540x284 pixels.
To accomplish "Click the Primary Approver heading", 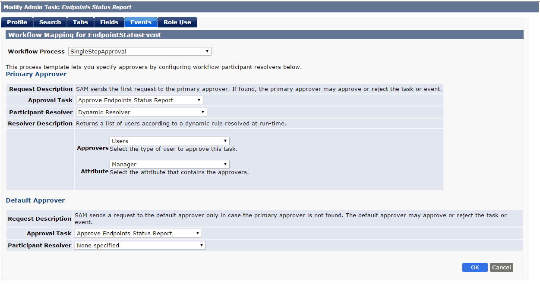I will tap(36, 74).
